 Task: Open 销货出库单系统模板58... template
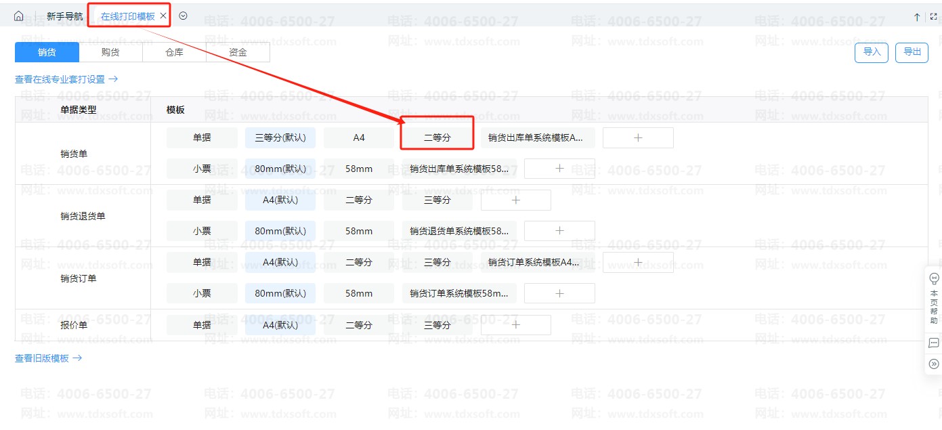459,169
